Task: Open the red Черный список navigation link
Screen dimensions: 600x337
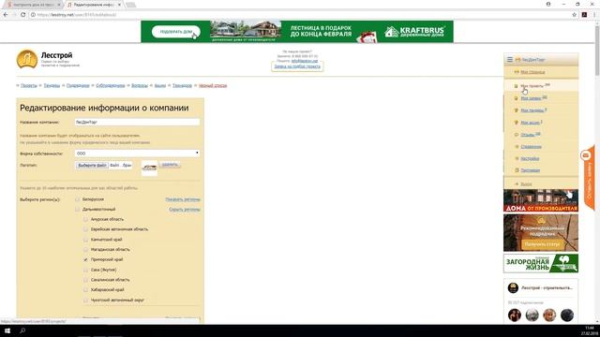Action: [213, 85]
